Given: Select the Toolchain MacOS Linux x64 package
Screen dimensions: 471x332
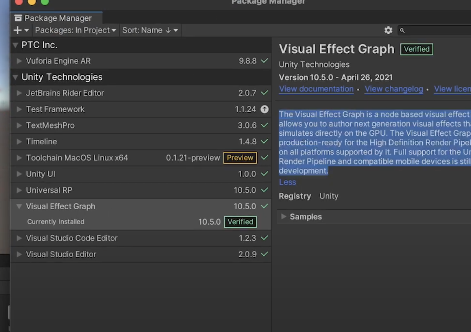Looking at the screenshot, I should point(141,158).
